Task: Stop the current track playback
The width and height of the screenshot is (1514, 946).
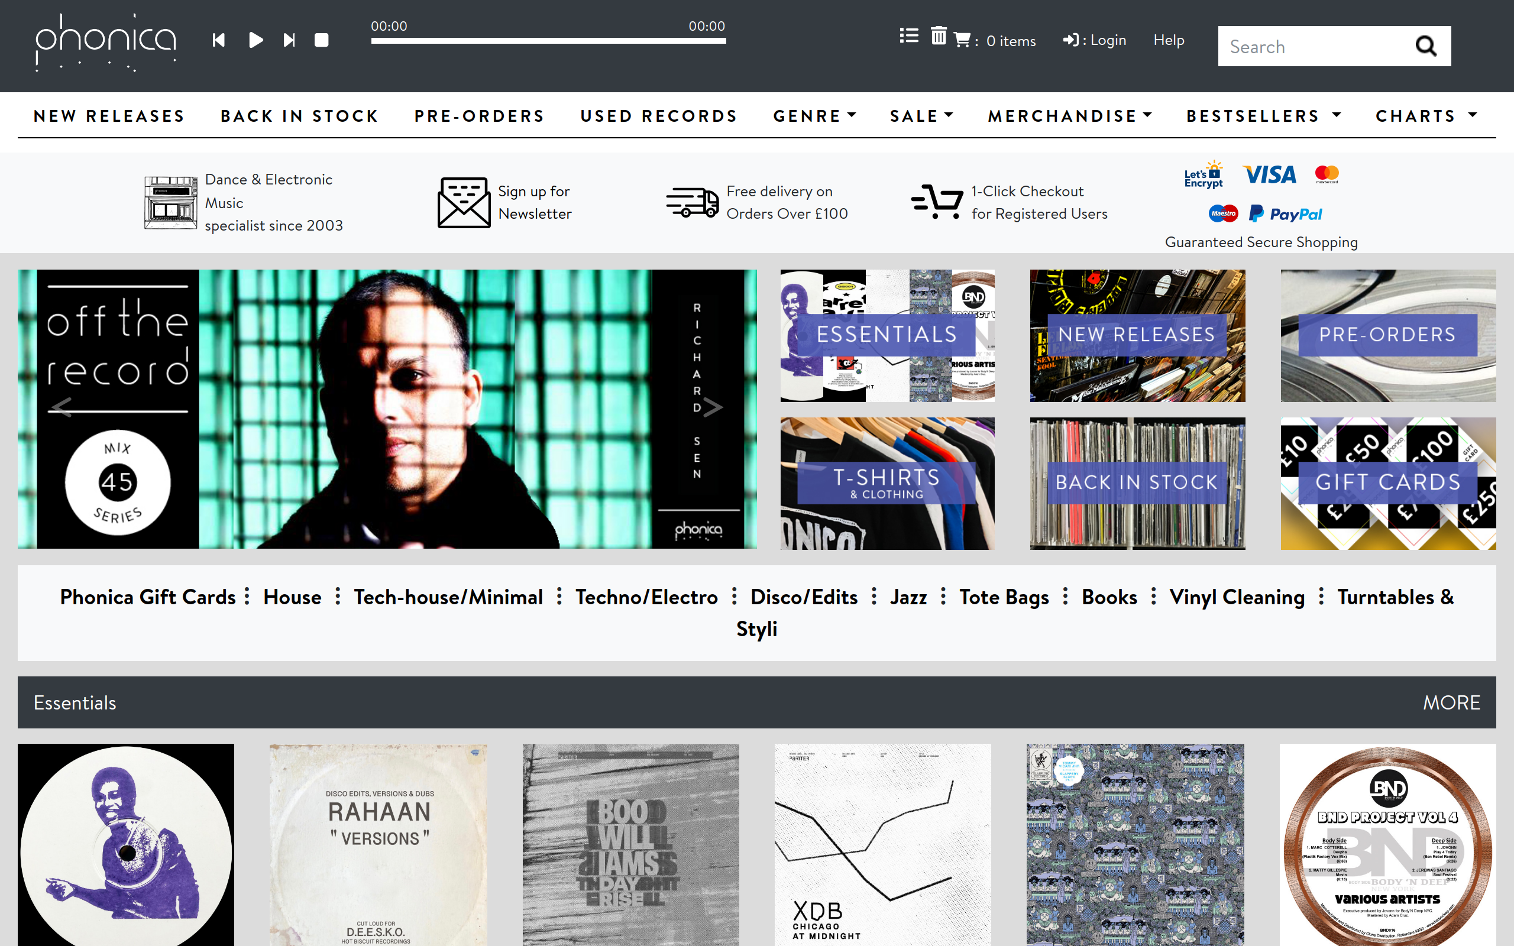Action: pyautogui.click(x=322, y=40)
